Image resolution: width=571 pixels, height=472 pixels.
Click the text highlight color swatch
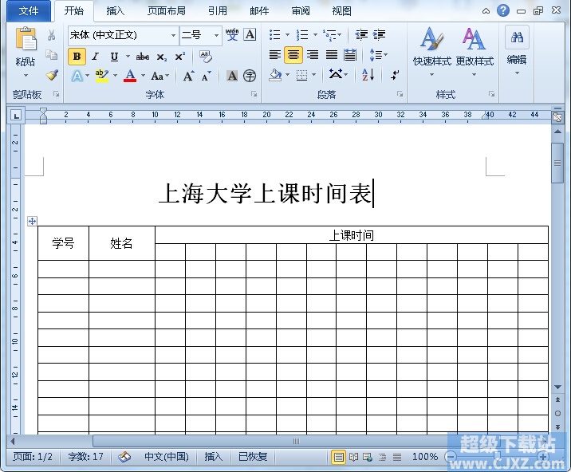click(100, 76)
